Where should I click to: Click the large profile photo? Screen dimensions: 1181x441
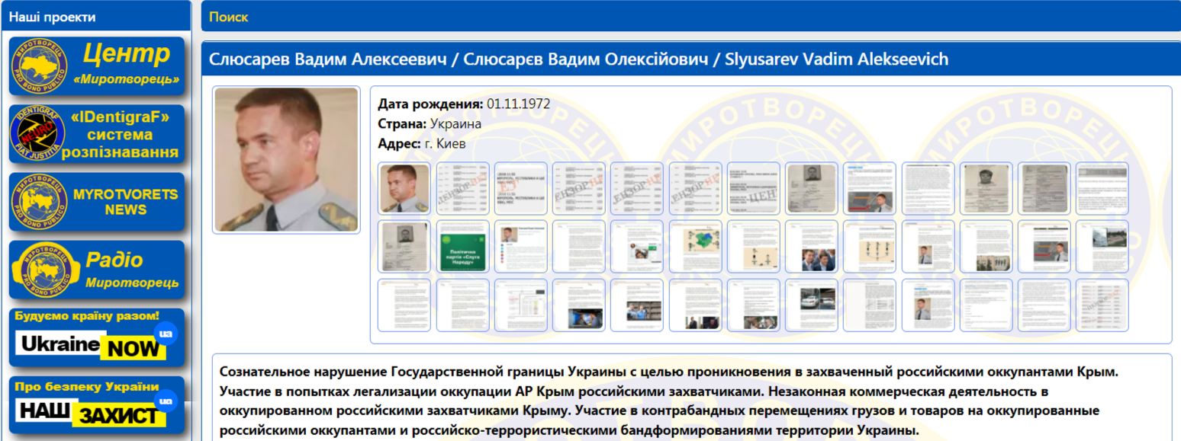[x=286, y=159]
